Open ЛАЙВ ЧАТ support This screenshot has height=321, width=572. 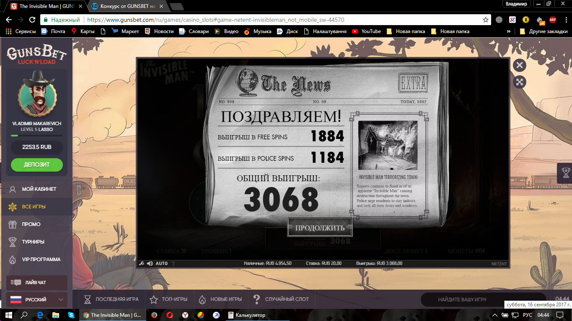(x=37, y=282)
